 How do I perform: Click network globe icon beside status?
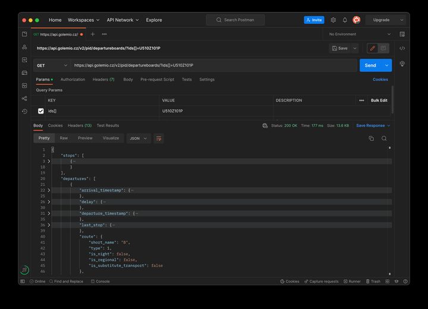tap(265, 125)
